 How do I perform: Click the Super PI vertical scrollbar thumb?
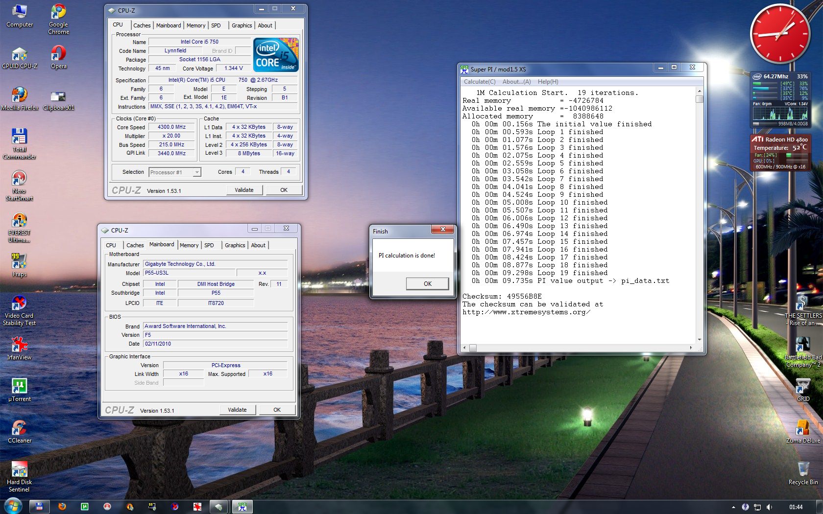point(700,99)
